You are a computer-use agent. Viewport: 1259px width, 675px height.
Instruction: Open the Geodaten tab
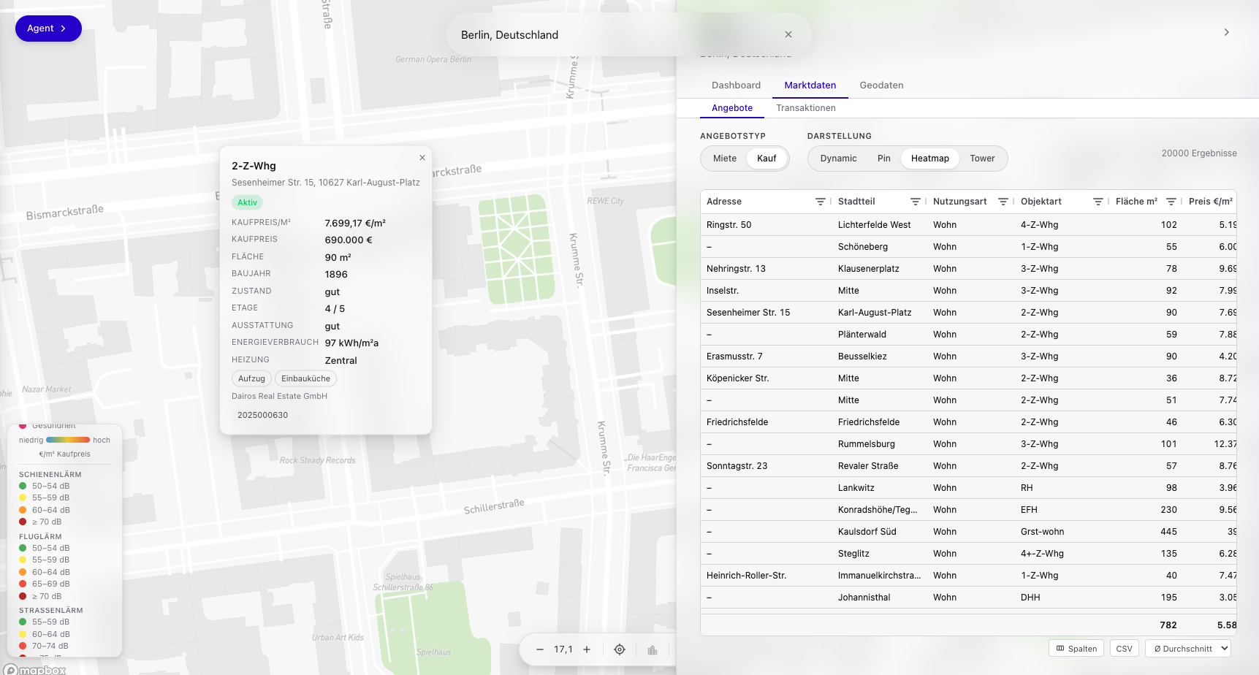(x=881, y=85)
